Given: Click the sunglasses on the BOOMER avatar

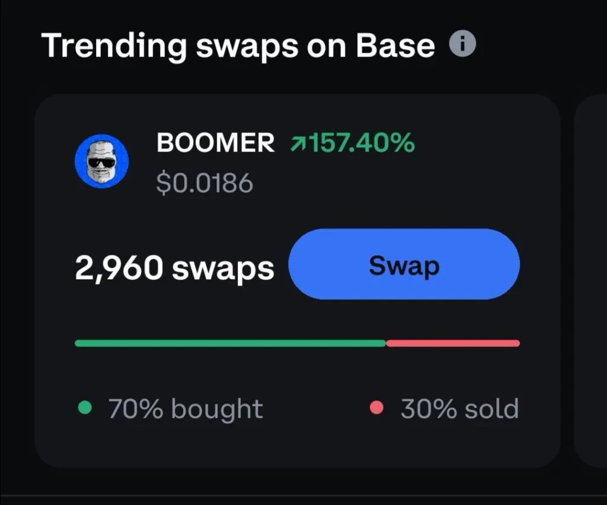Looking at the screenshot, I should (x=101, y=161).
